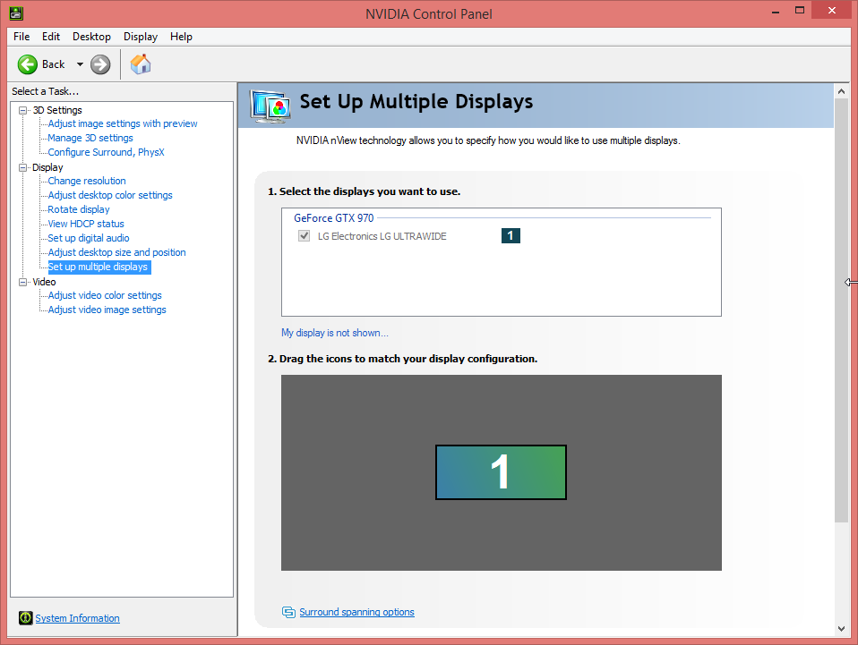The image size is (858, 645).
Task: Click the scrollbar up arrow
Action: coord(841,91)
